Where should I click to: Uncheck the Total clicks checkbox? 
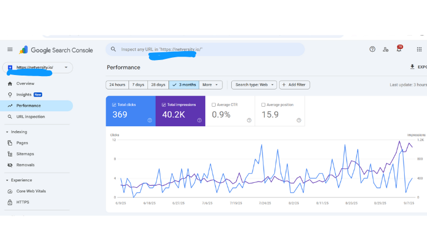[114, 105]
